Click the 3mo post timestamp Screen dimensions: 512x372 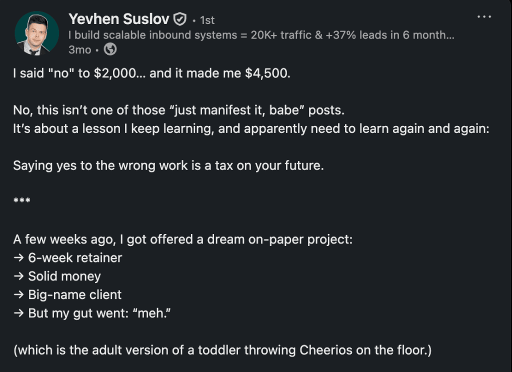(x=79, y=49)
